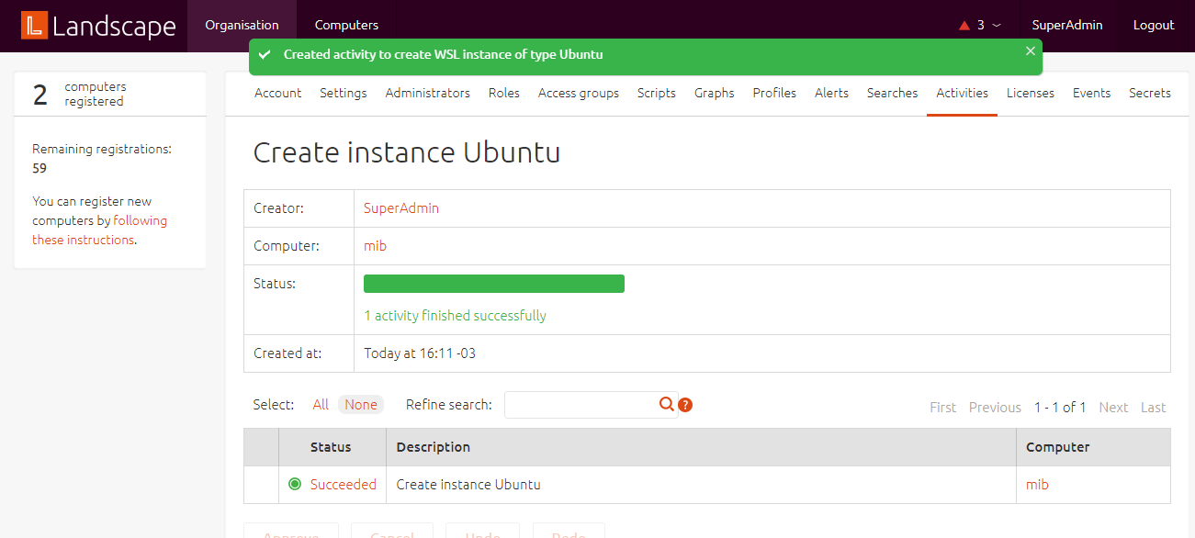Go to the Alerts tab

click(831, 93)
